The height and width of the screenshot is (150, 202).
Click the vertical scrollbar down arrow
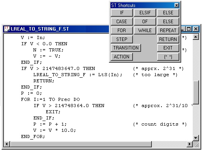196,138
